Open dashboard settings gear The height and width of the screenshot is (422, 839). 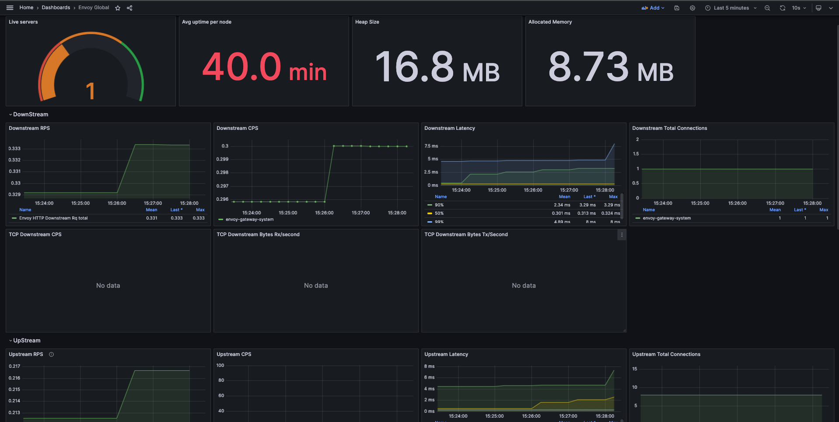tap(692, 8)
